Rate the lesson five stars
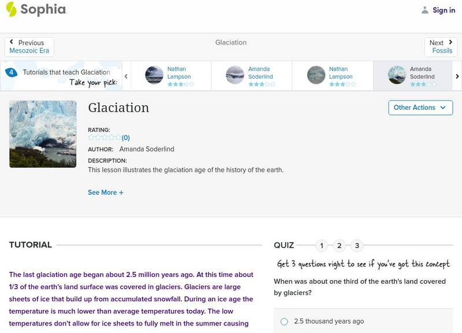 coord(117,138)
